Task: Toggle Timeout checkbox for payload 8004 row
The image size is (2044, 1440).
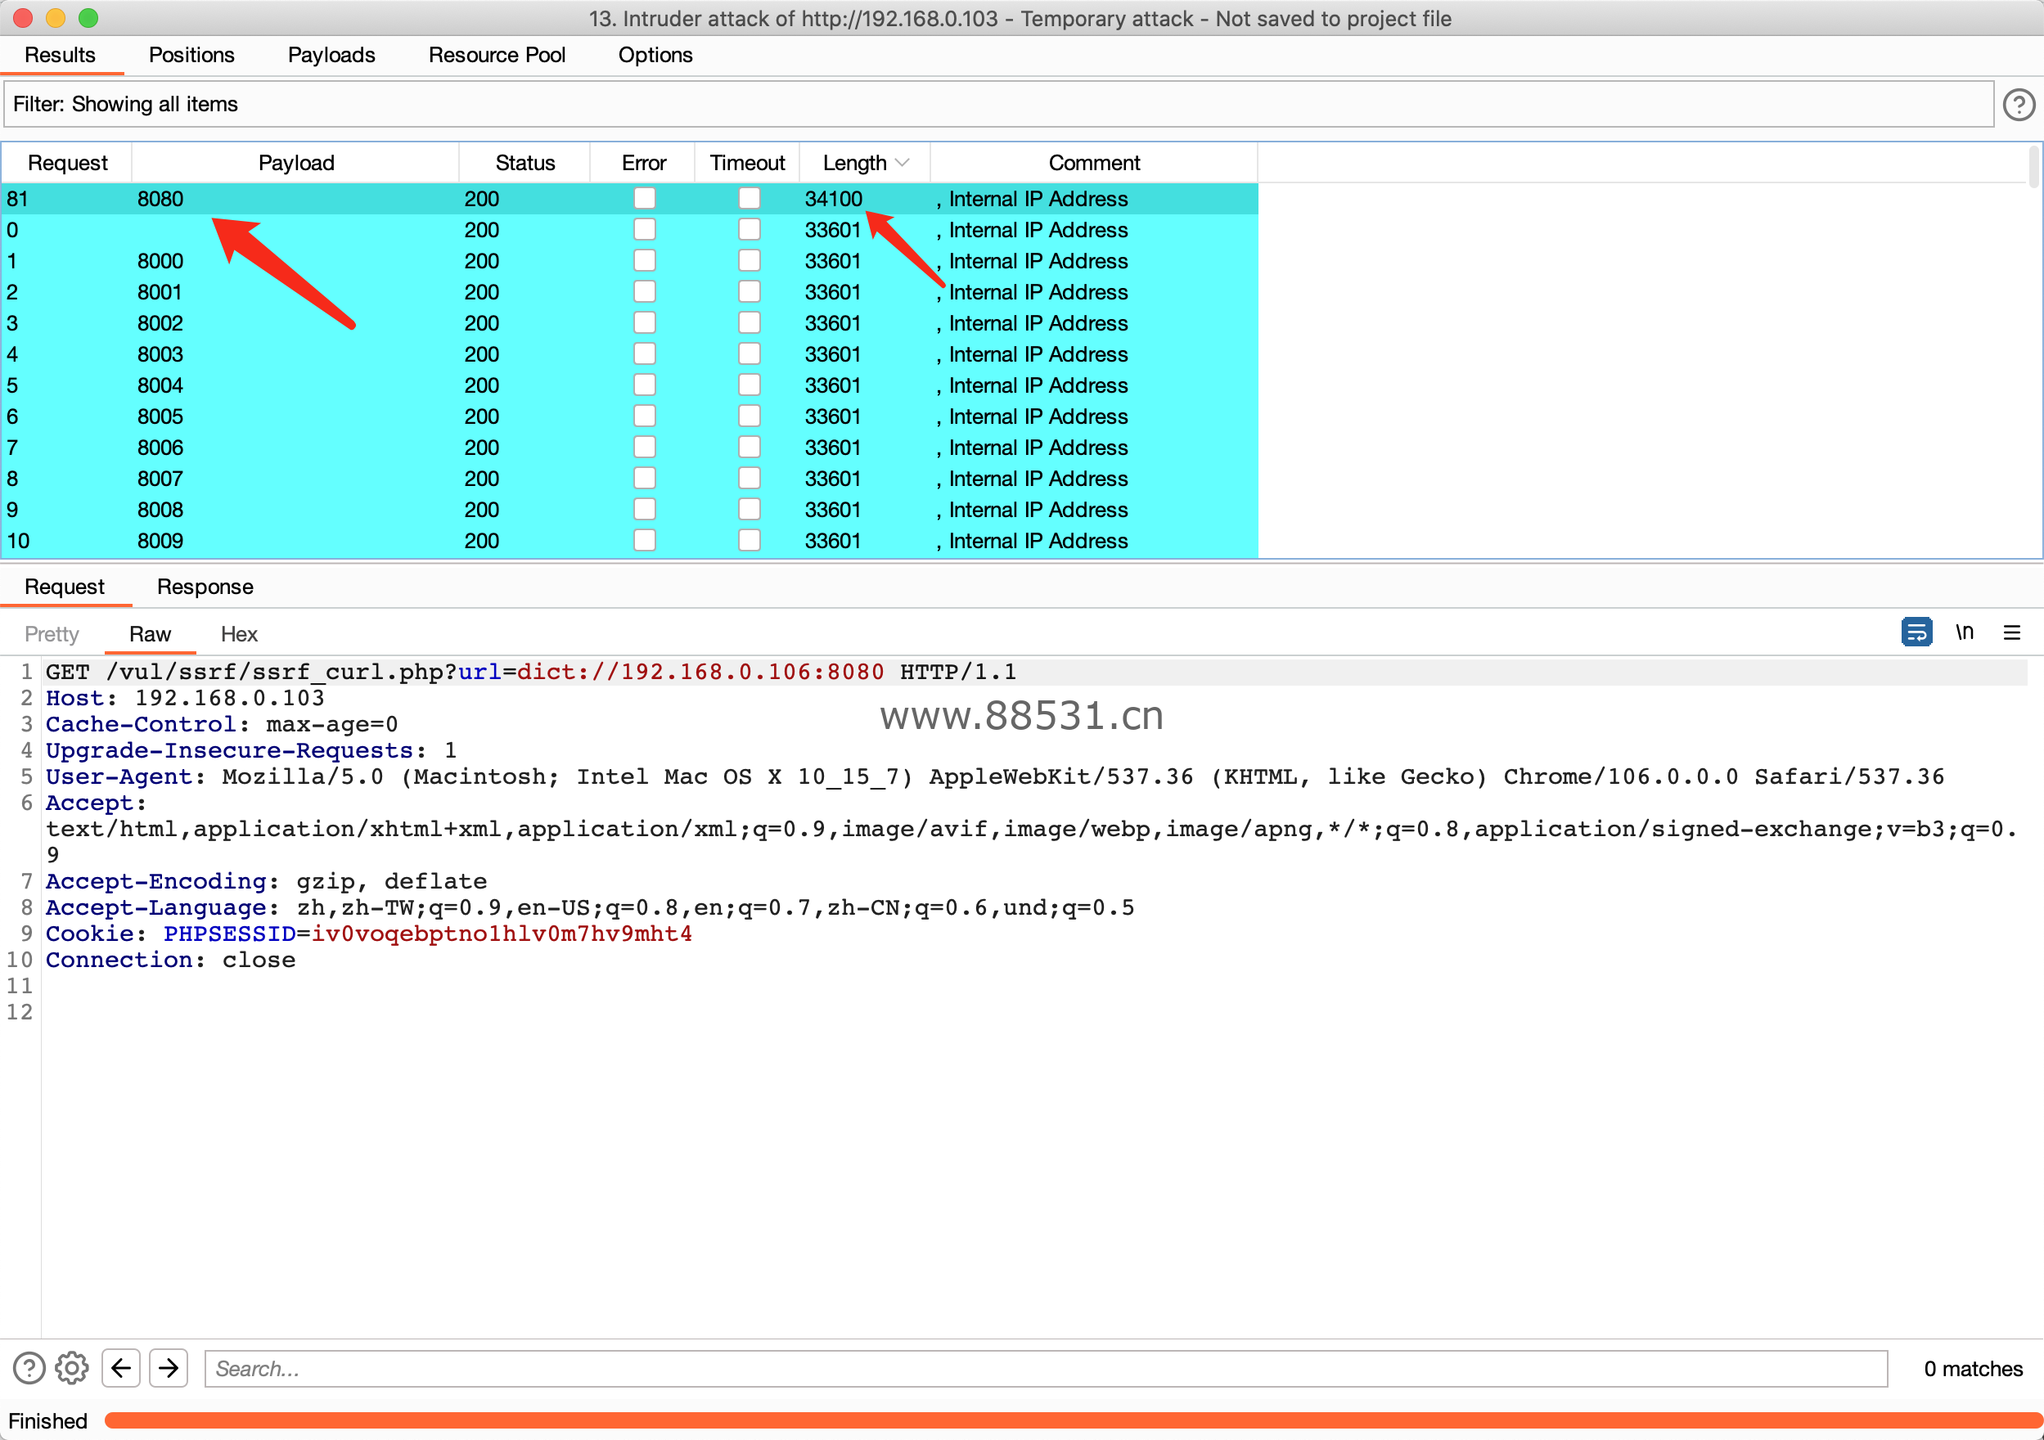Action: [749, 385]
